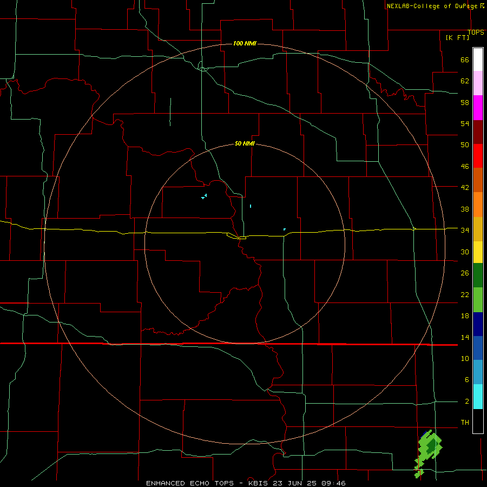Click the legend value 66

tap(465, 60)
